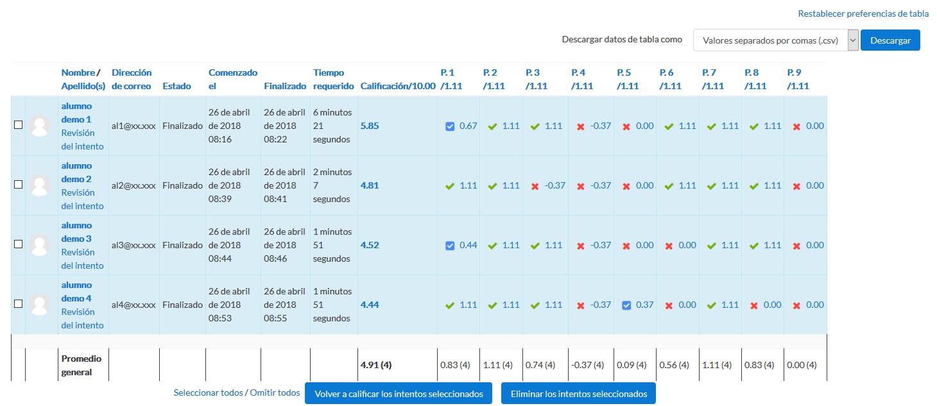Open Revisión del intento for alumno demo 1

tap(82, 139)
